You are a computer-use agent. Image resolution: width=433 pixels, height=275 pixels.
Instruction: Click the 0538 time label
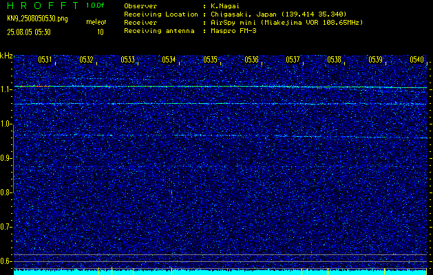334,60
